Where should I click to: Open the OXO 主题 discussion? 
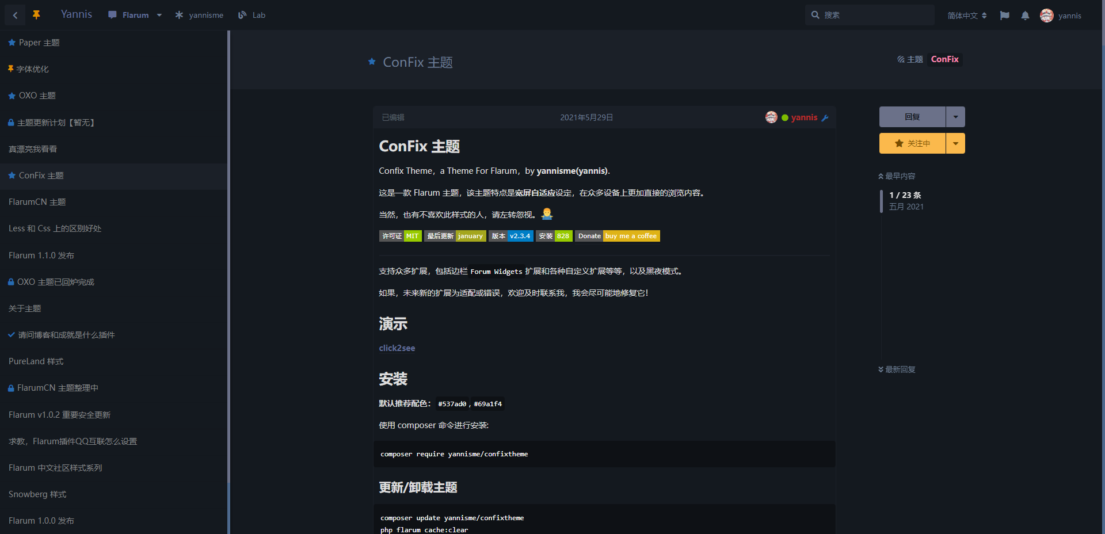[x=113, y=96]
